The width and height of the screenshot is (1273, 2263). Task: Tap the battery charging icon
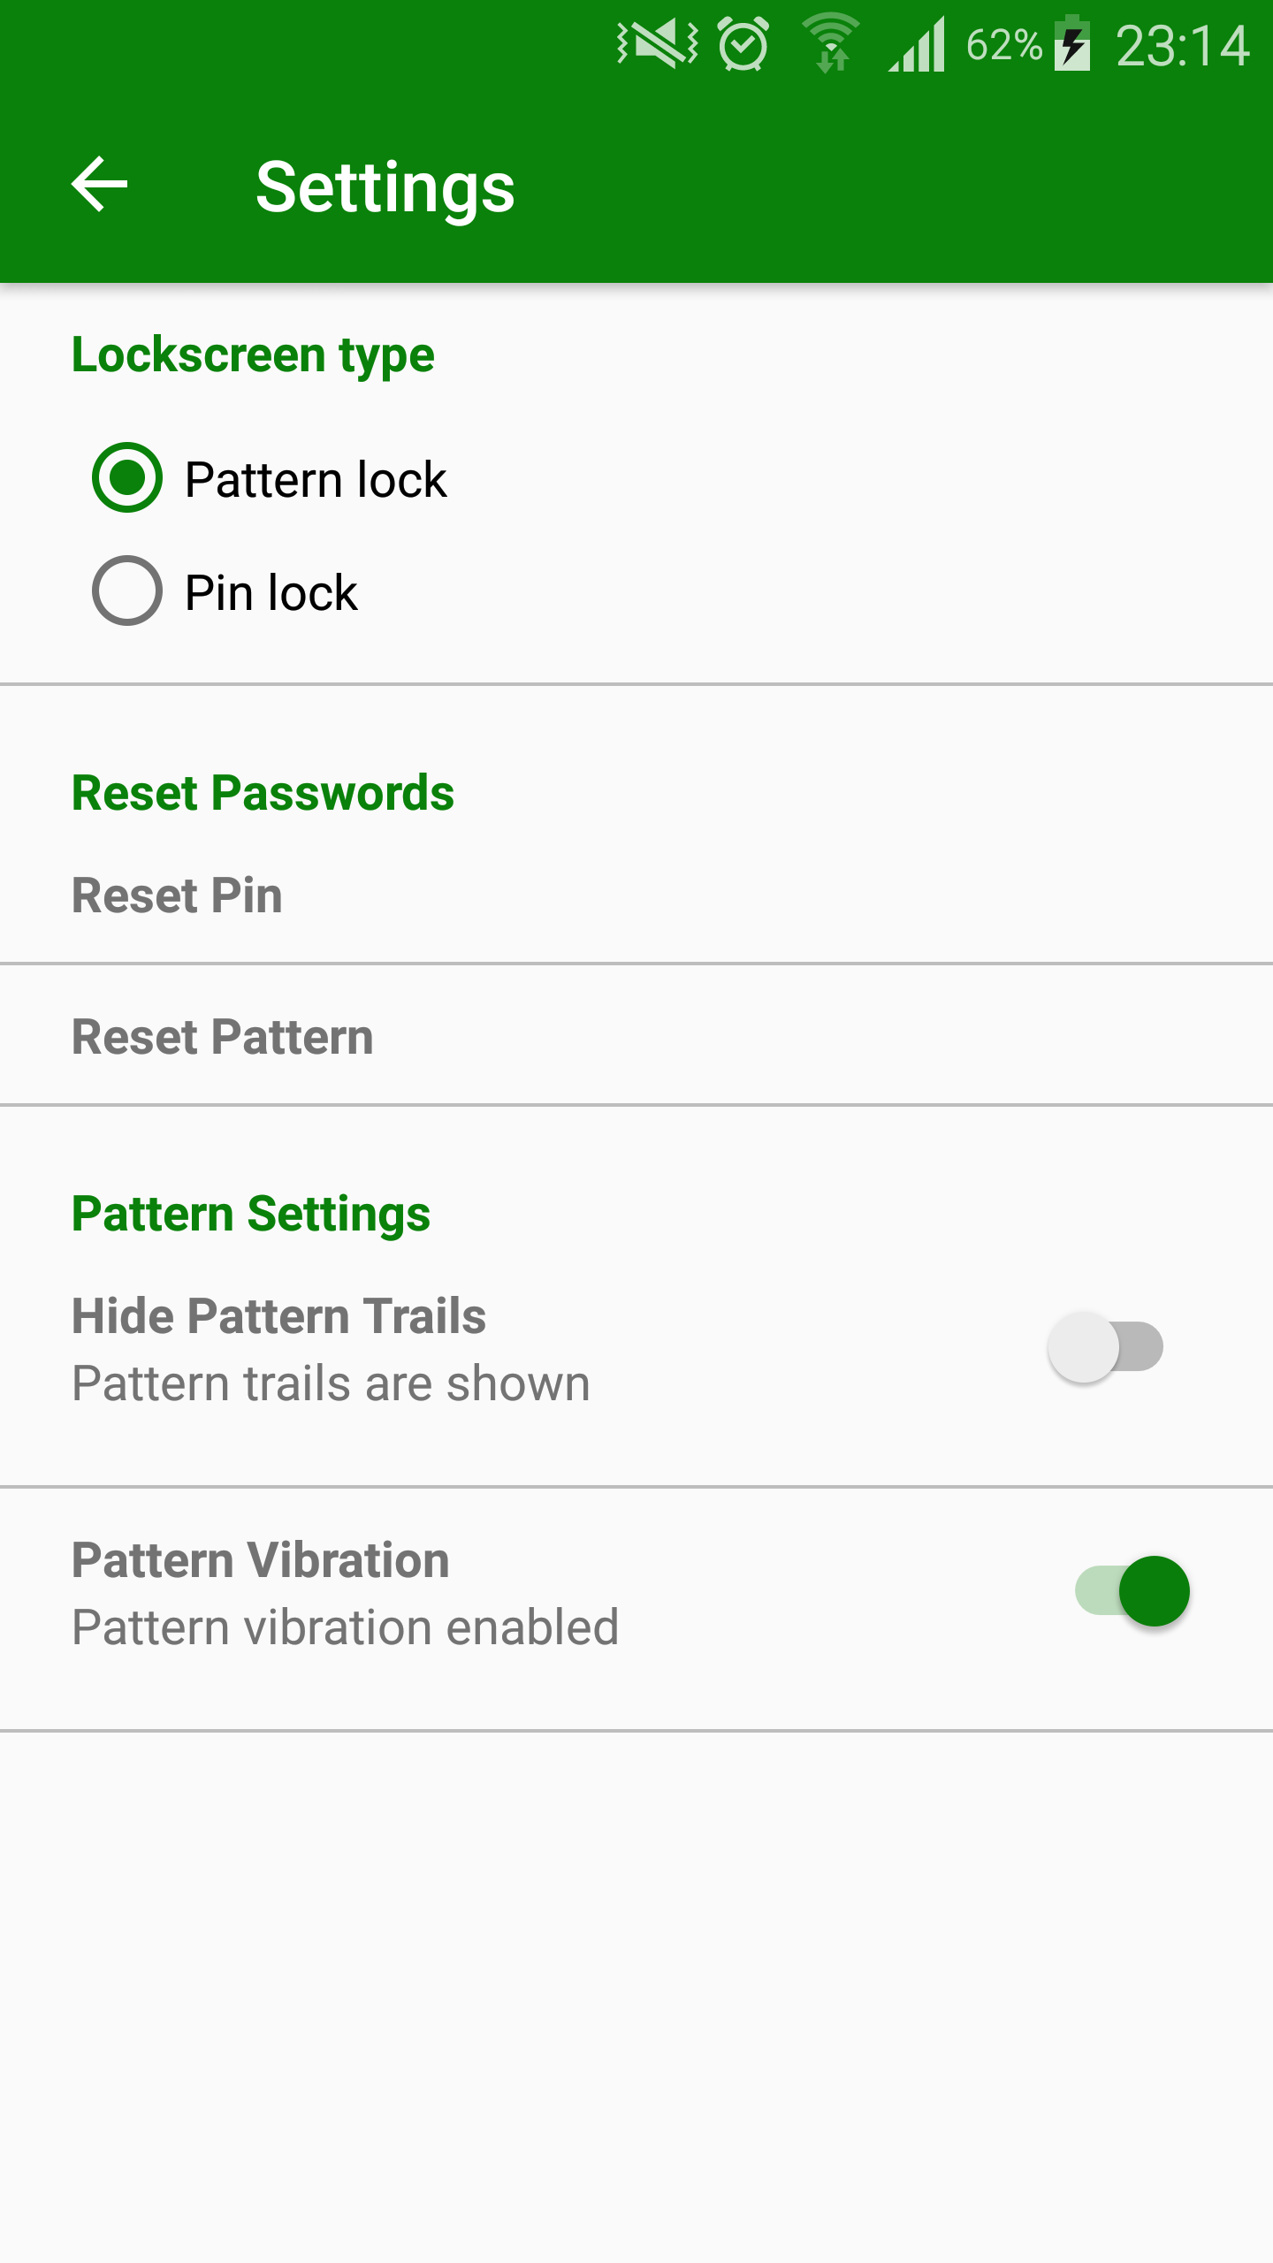(1071, 43)
